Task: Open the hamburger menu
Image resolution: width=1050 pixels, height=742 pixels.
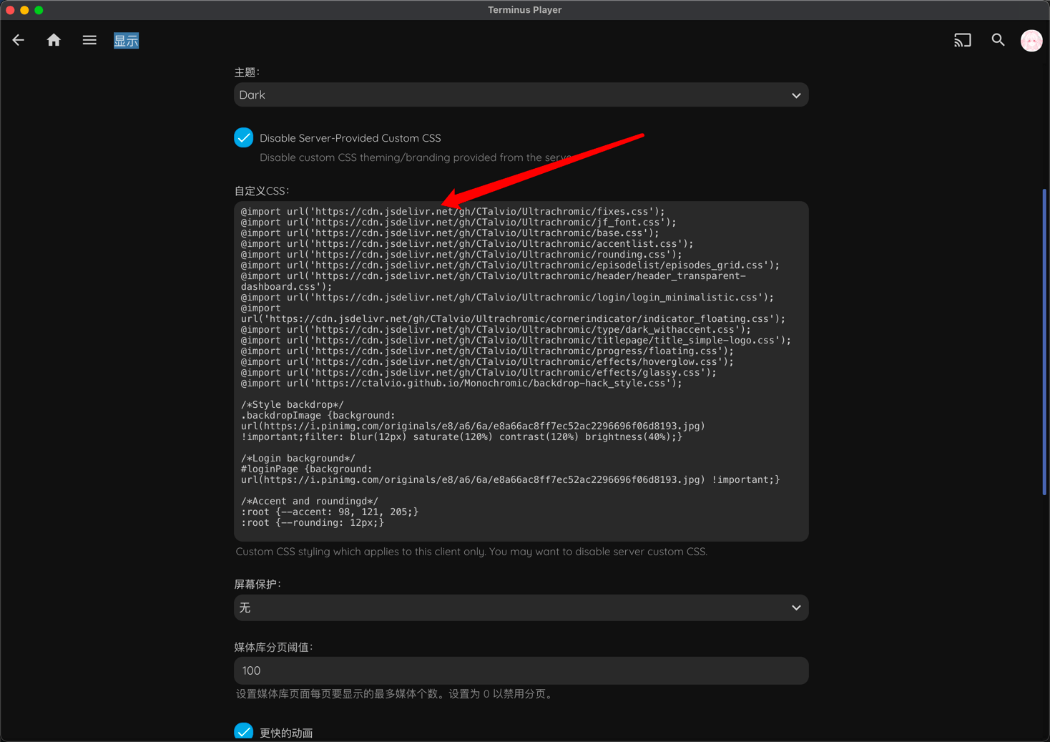Action: click(89, 40)
